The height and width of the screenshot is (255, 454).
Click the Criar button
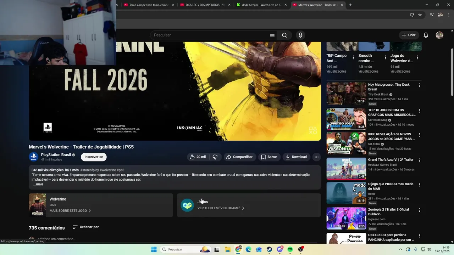point(409,35)
